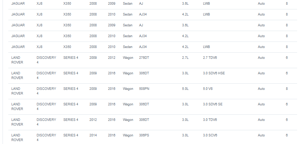300x144 pixels.
Task: Select the 5.0L engine size cell
Action: [185, 88]
